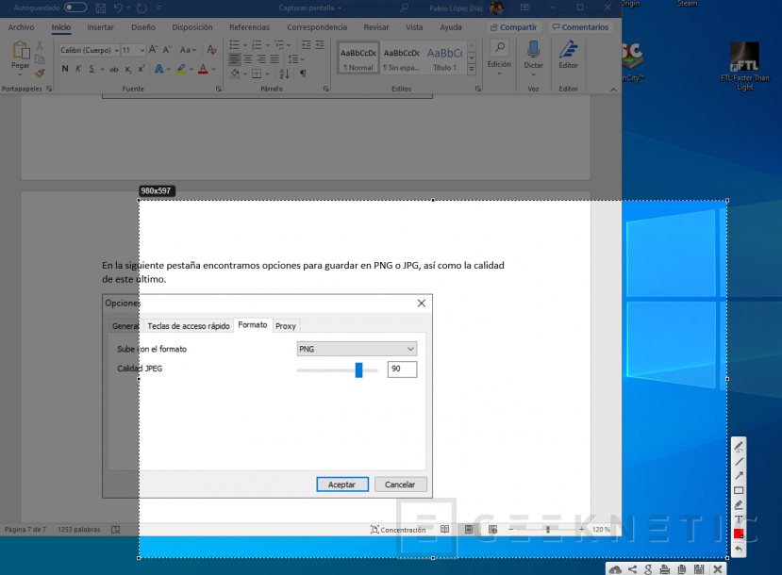Click the Cancelar button

pyautogui.click(x=400, y=485)
